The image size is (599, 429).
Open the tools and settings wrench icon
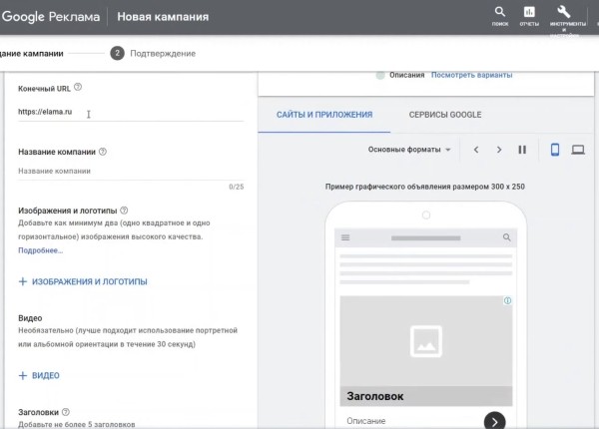click(563, 14)
